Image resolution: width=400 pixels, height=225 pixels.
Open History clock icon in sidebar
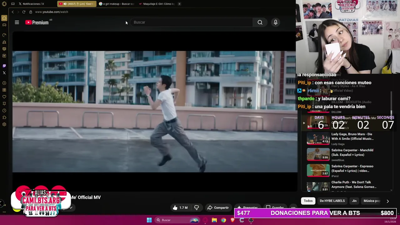(x=4, y=111)
